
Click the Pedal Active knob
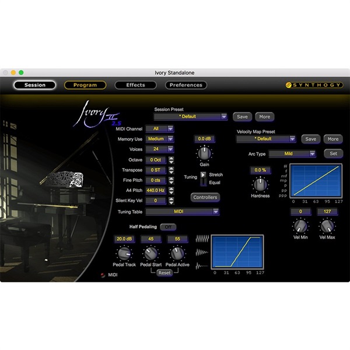click(177, 254)
